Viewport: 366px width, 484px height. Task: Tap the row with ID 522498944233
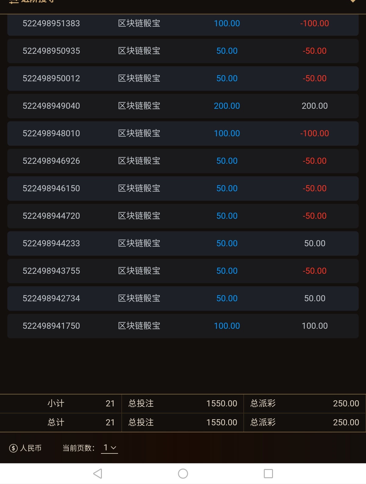point(51,244)
